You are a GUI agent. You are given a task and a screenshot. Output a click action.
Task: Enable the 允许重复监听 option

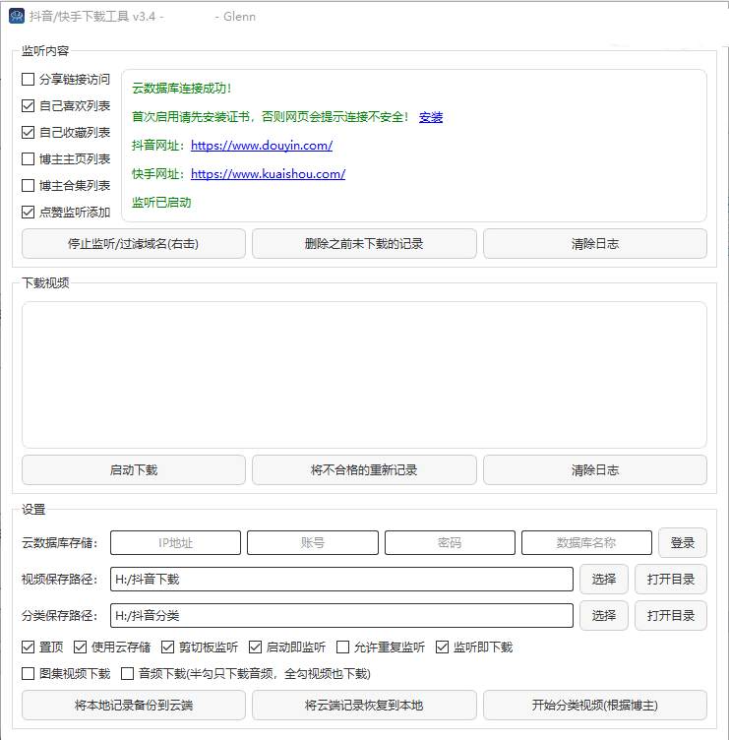coord(343,647)
